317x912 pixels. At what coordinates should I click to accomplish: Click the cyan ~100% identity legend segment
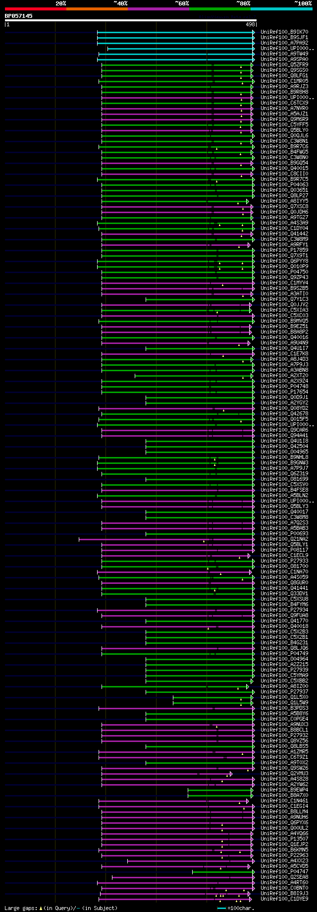click(x=281, y=9)
